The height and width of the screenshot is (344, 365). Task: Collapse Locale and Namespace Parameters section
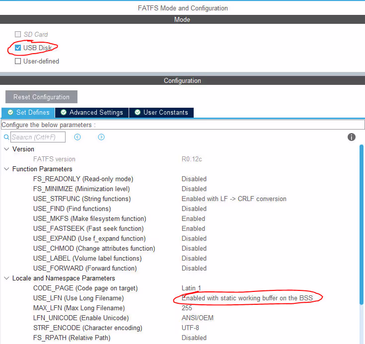point(7,278)
